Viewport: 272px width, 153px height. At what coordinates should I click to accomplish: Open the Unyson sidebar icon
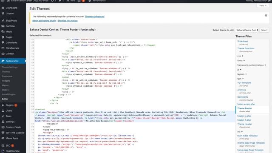pyautogui.click(x=3, y=13)
